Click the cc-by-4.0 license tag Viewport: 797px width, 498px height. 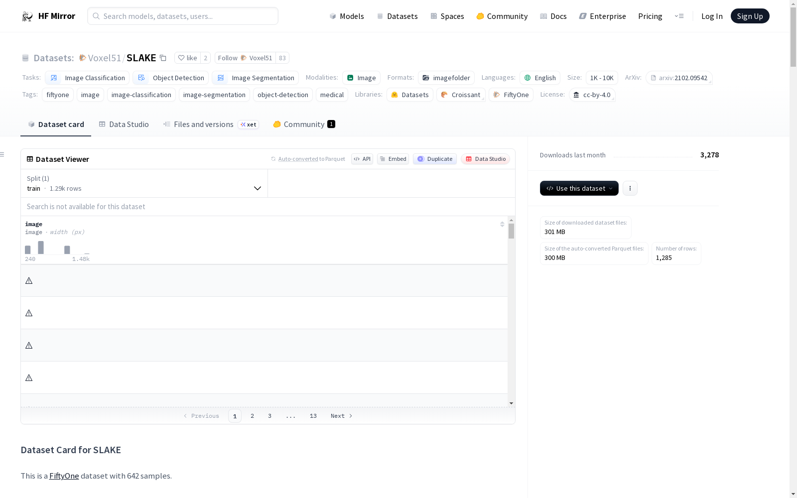[x=592, y=95]
